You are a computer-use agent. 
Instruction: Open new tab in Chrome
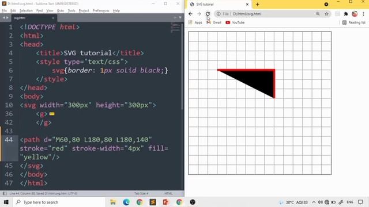(x=258, y=4)
